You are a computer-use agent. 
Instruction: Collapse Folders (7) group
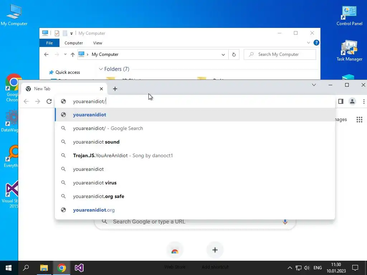tap(101, 69)
